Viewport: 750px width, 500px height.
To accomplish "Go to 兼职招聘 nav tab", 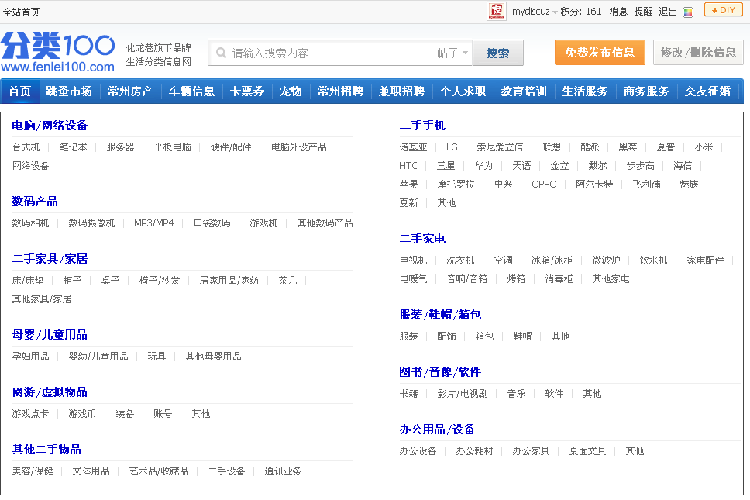I will point(401,91).
